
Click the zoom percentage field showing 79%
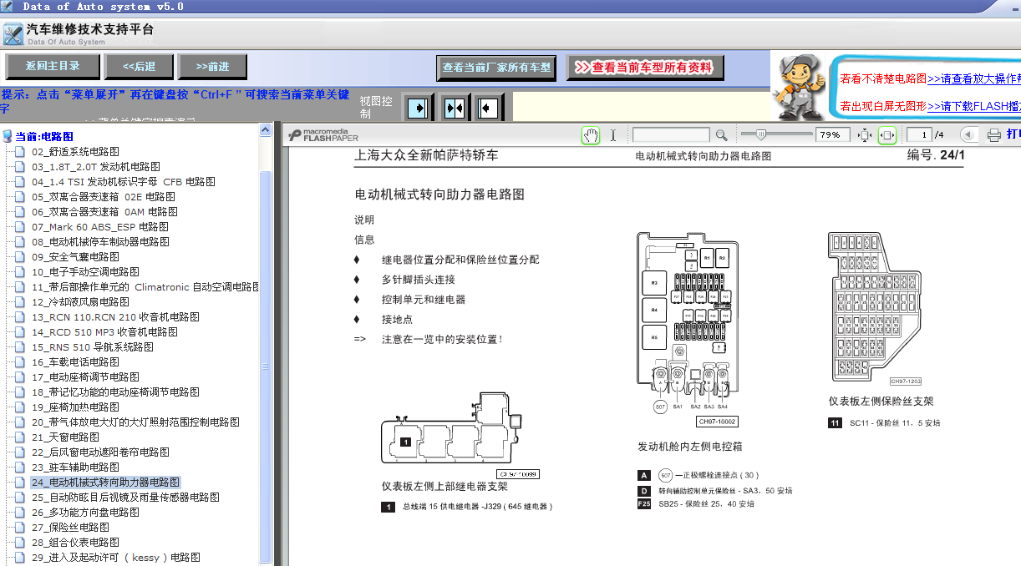[x=832, y=135]
